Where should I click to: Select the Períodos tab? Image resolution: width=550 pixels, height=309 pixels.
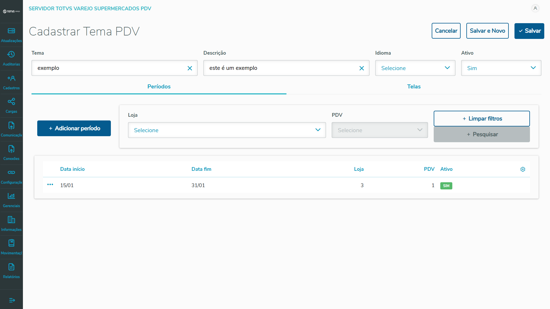[159, 86]
